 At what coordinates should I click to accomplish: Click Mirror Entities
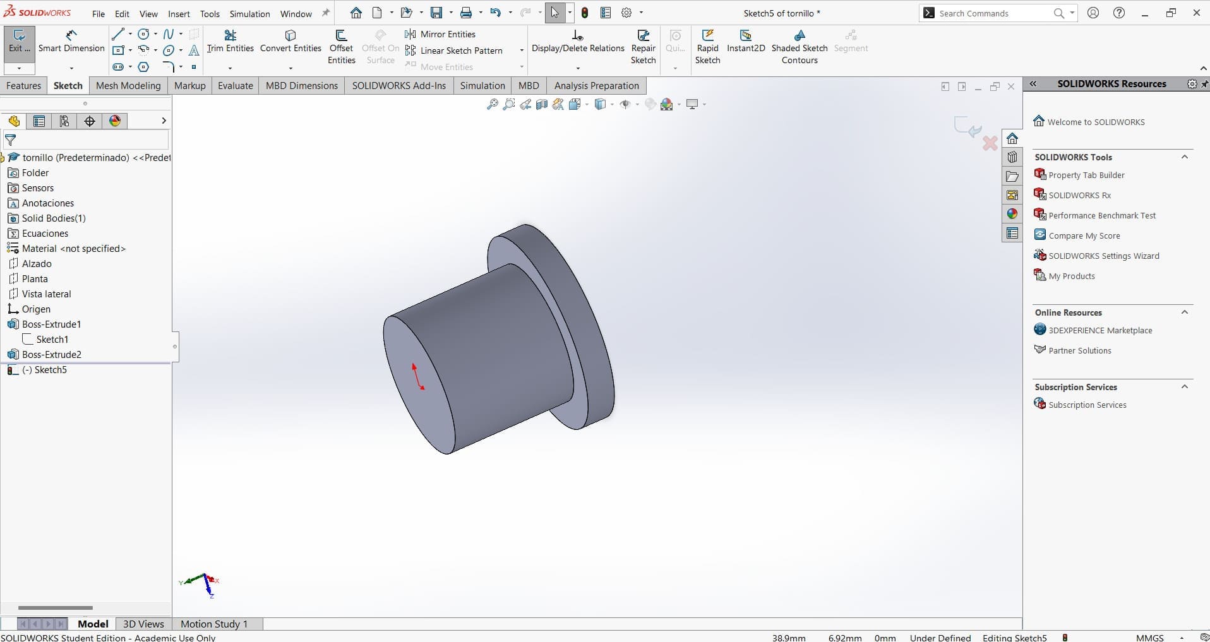pos(441,34)
